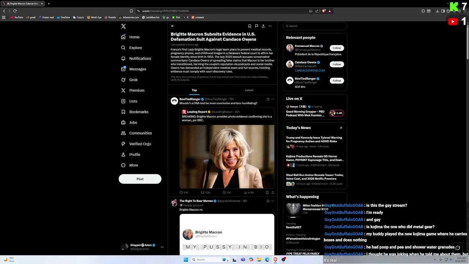Bookmark BowTiedRanger's post
Viewport: 469px width, 264px height.
[x=267, y=192]
